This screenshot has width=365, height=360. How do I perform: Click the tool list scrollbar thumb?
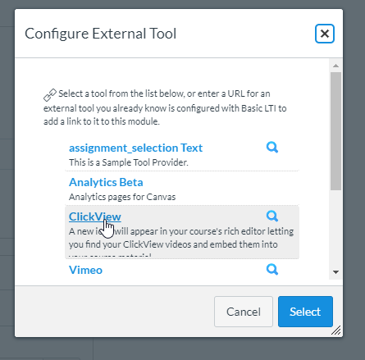(335, 131)
